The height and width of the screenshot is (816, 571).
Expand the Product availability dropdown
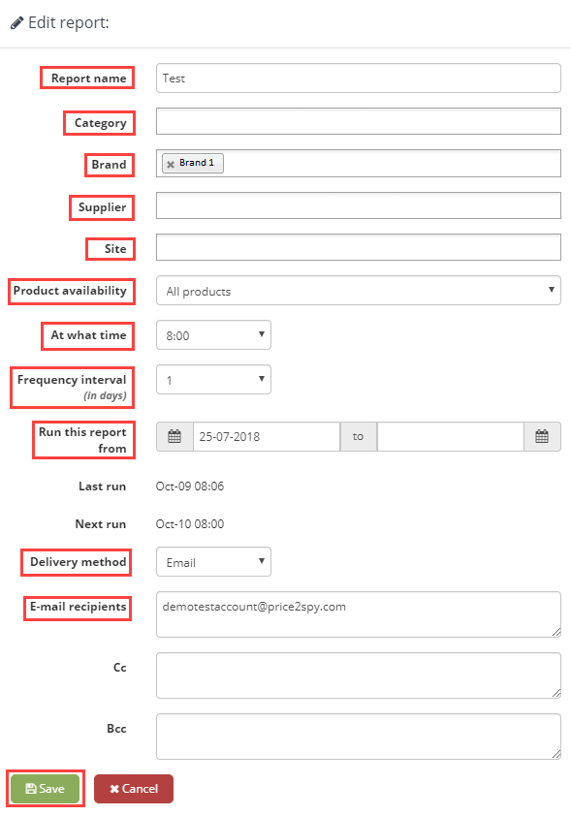coord(358,291)
